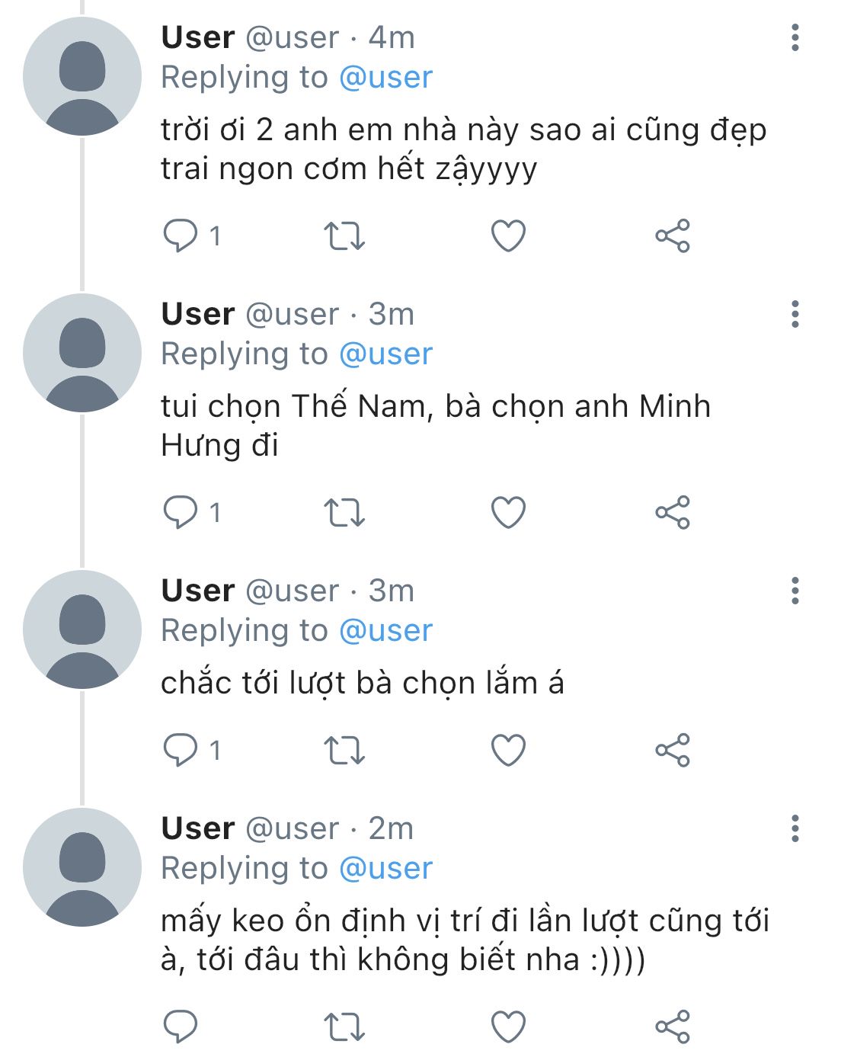Click @user link in the 2m tweet's reply line
This screenshot has height=1057, width=857.
click(x=385, y=868)
